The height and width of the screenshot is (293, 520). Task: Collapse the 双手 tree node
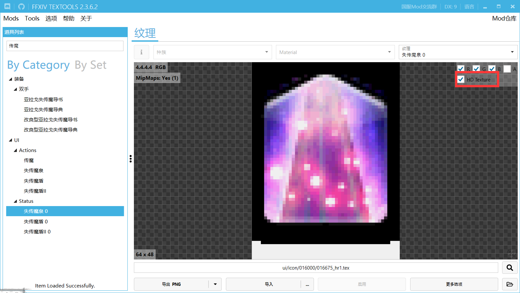click(15, 89)
